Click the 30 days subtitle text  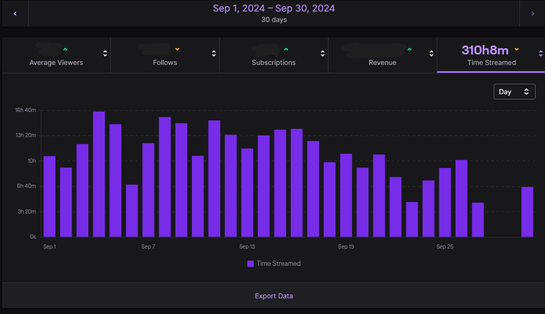pos(274,20)
